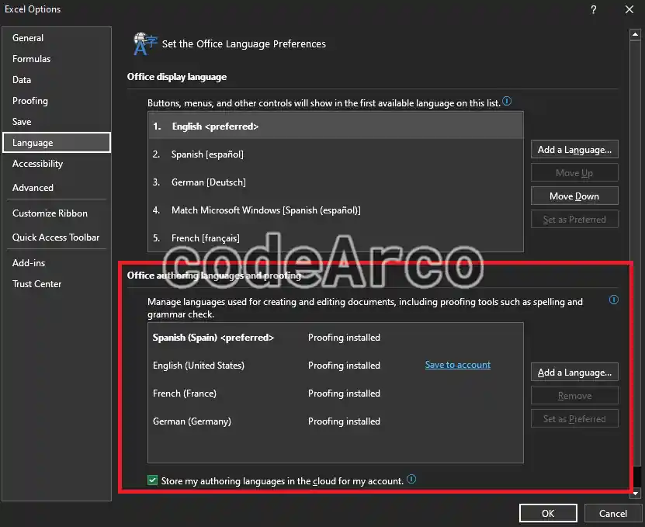Click the Move Up button
The width and height of the screenshot is (645, 527).
tap(574, 173)
